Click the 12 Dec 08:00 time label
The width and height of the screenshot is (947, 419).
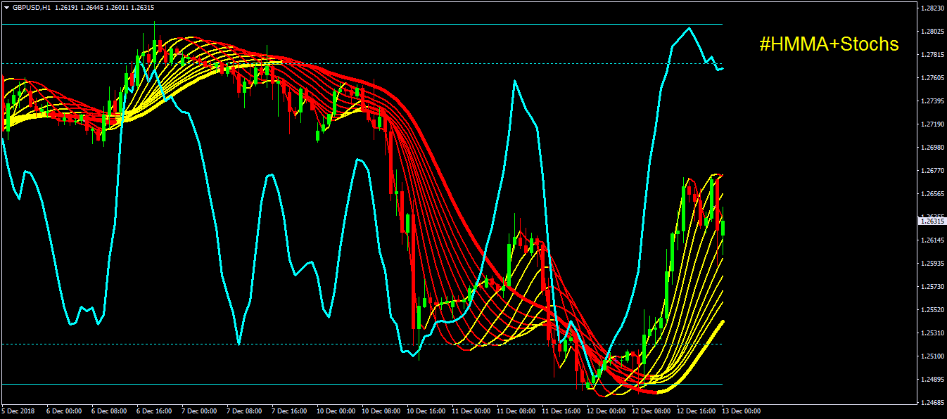[652, 411]
